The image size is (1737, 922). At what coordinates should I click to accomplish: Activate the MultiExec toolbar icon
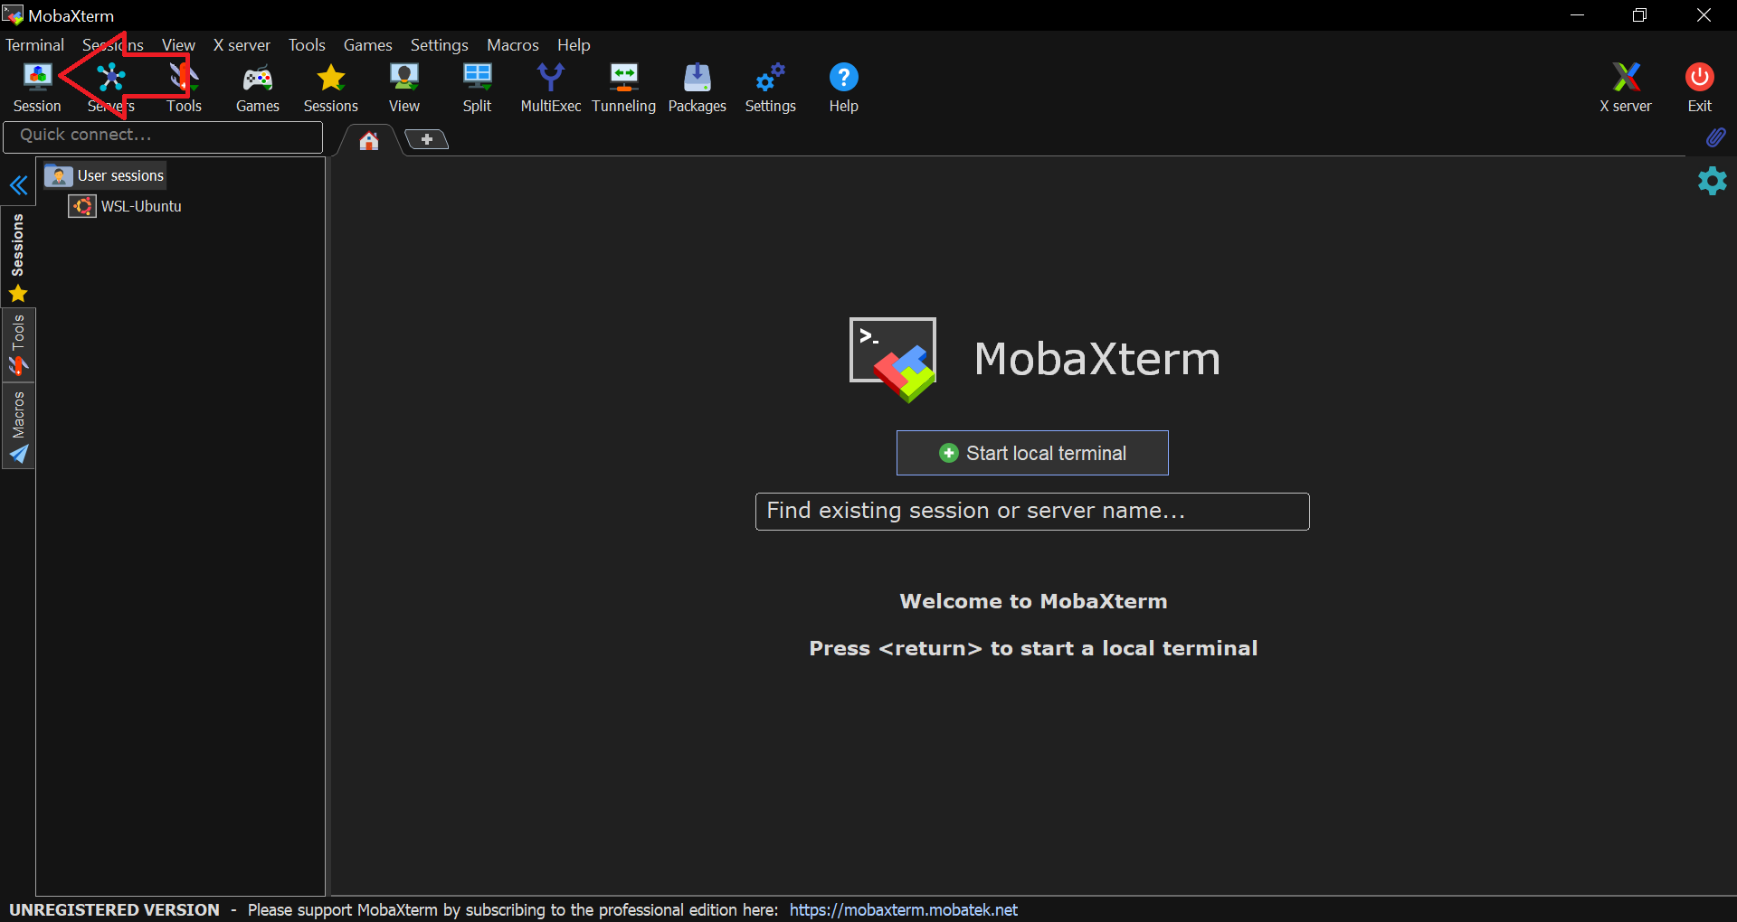pos(551,88)
